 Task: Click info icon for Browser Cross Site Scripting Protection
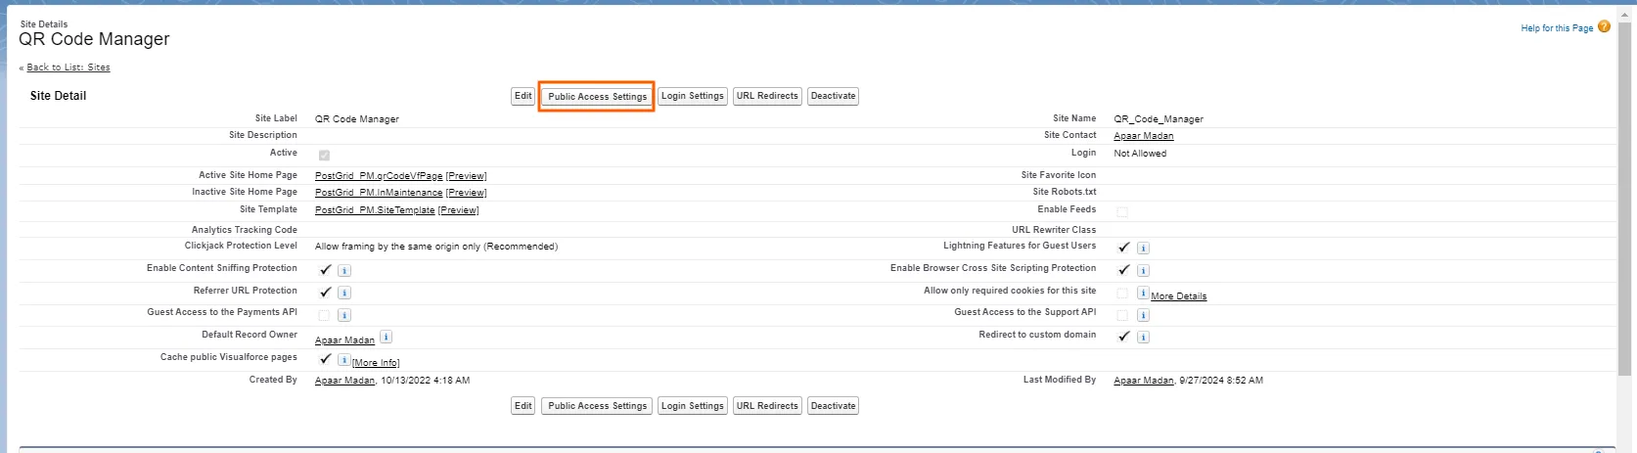1143,271
